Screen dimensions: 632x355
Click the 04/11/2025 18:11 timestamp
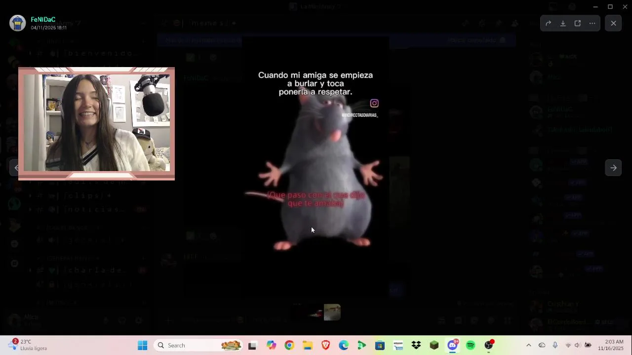pyautogui.click(x=48, y=28)
